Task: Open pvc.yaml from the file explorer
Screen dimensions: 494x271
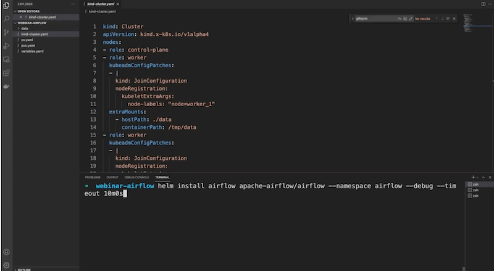Action: tap(28, 46)
